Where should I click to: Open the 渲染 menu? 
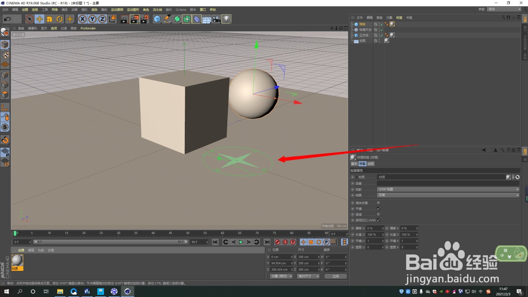coord(94,10)
